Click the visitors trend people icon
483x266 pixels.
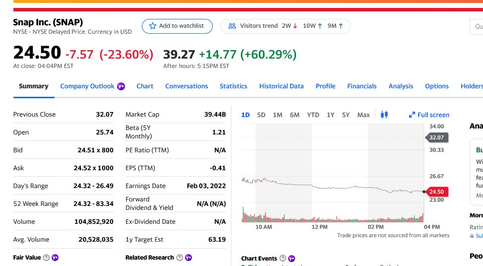point(232,26)
